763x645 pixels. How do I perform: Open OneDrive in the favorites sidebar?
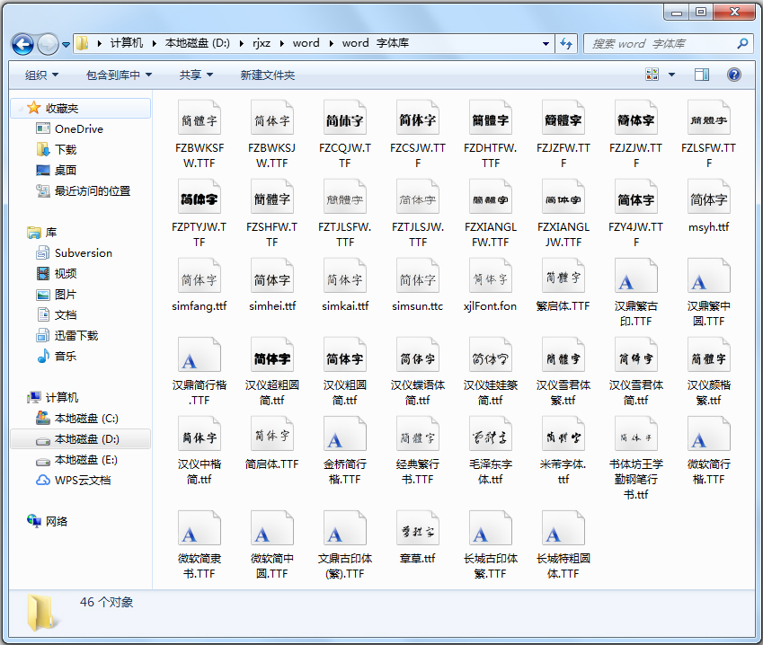pyautogui.click(x=78, y=128)
